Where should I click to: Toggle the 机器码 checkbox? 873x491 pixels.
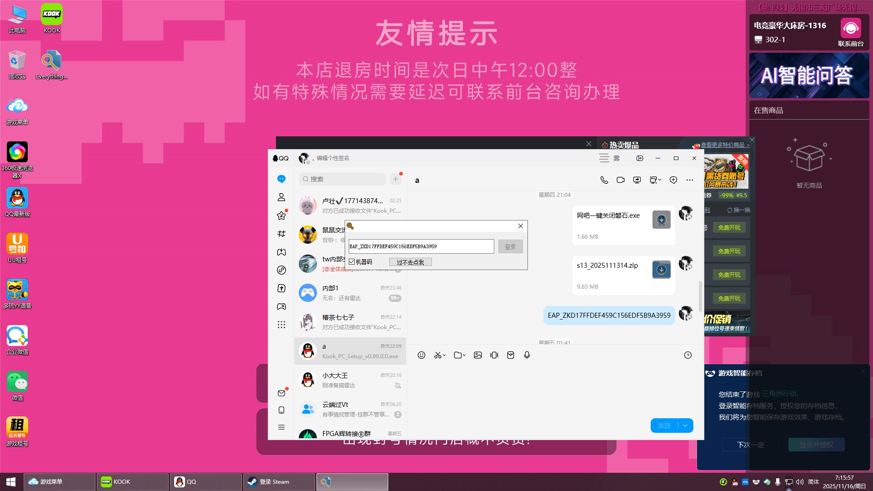tap(352, 262)
